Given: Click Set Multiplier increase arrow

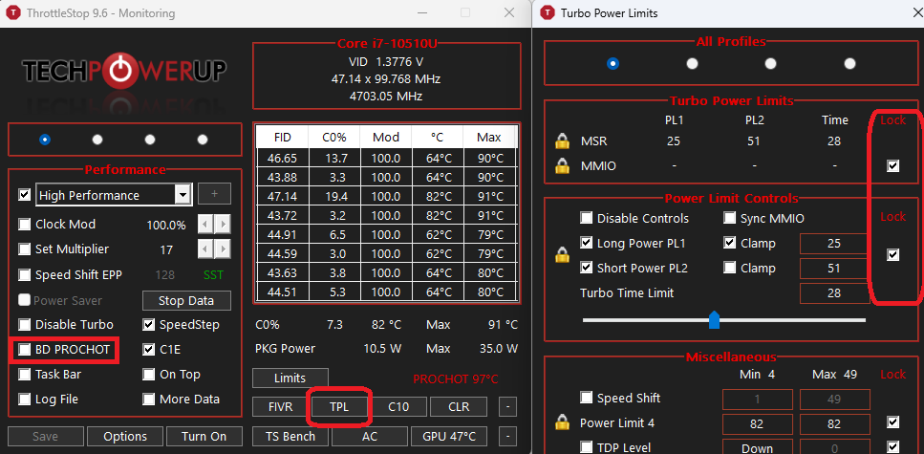Looking at the screenshot, I should 222,250.
